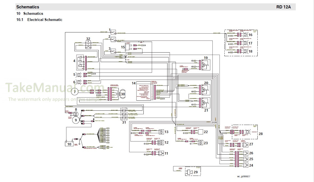
Task: Select the lamp symbol numbered 18
Action: 245,51
